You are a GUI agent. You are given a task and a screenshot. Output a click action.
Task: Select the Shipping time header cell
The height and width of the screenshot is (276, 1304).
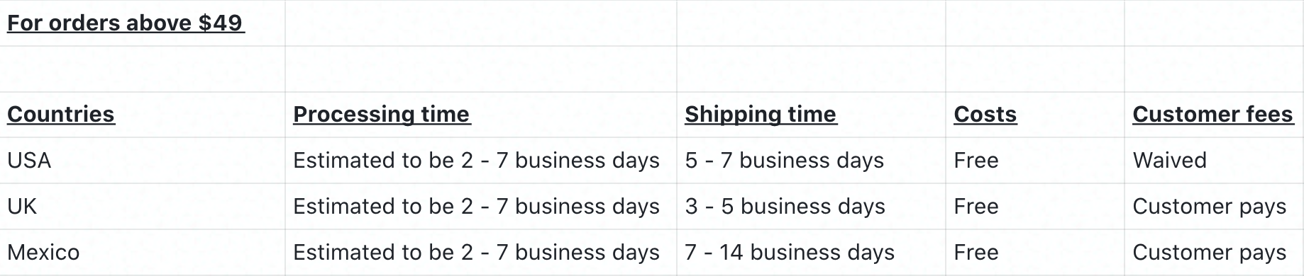pos(811,115)
